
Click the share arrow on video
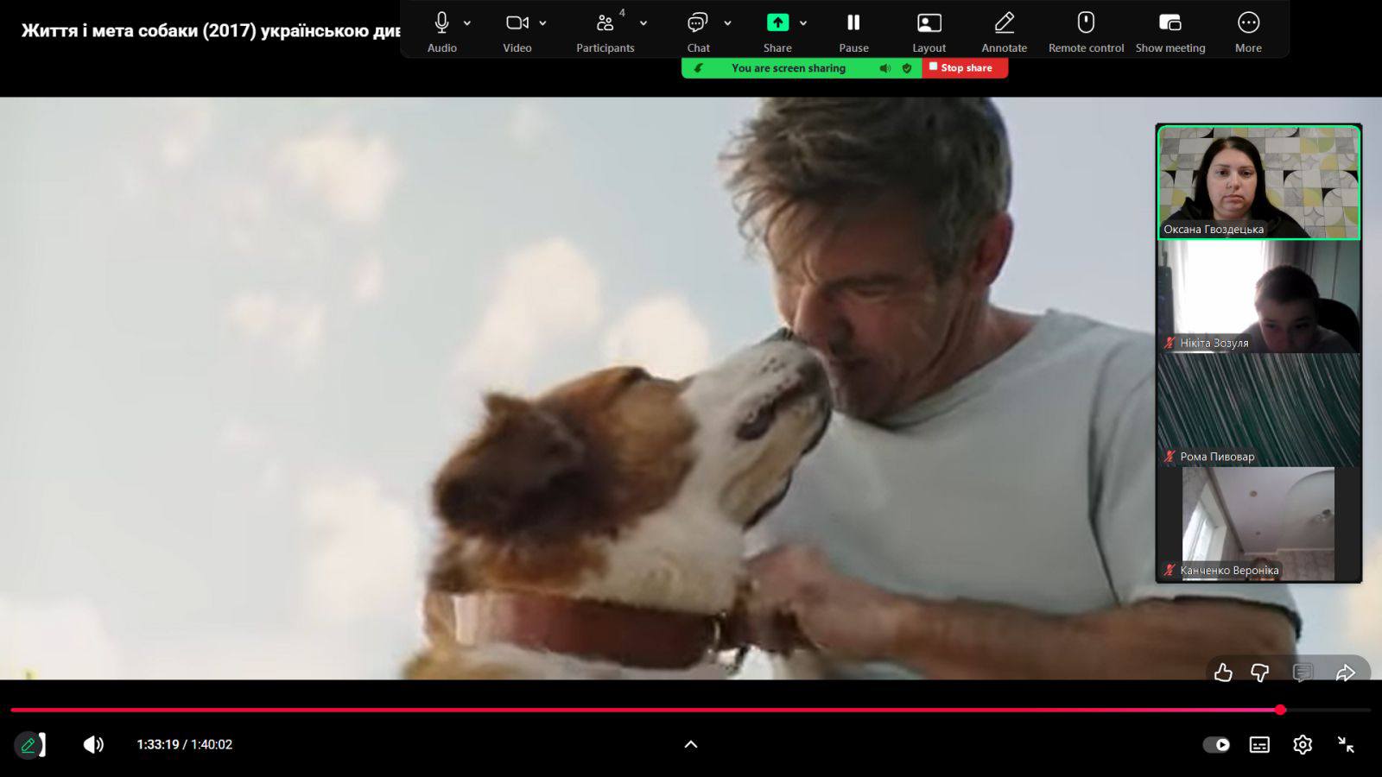tap(1345, 673)
